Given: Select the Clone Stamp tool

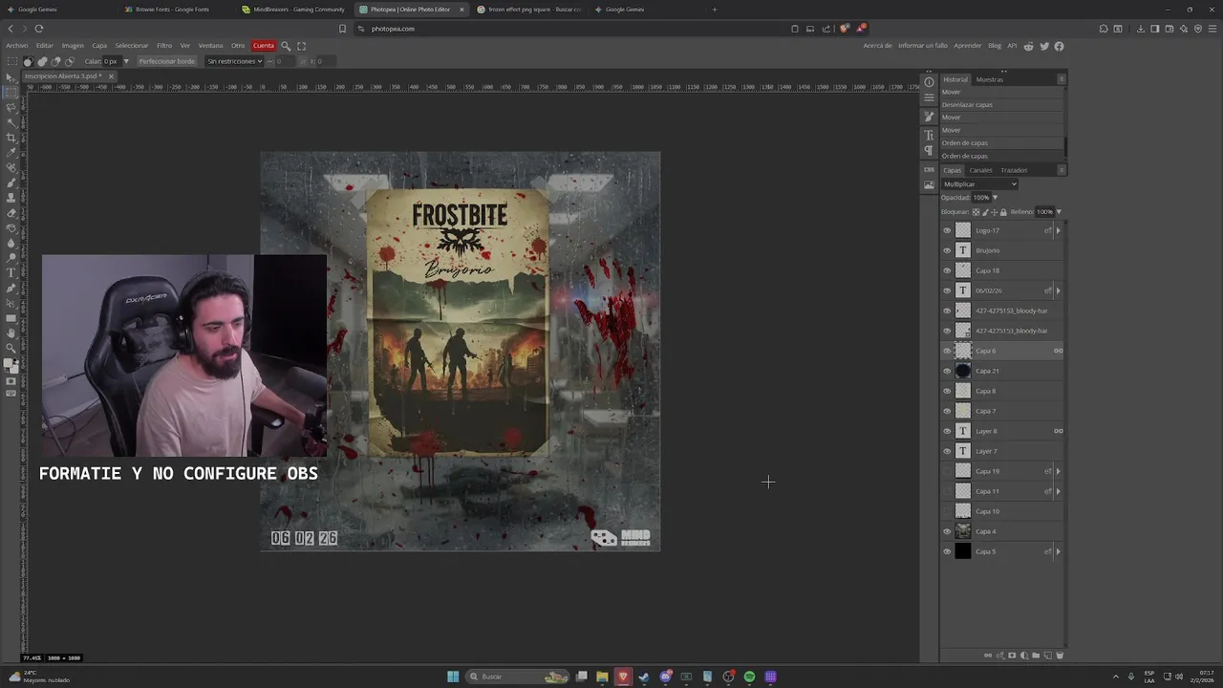Looking at the screenshot, I should pyautogui.click(x=11, y=197).
